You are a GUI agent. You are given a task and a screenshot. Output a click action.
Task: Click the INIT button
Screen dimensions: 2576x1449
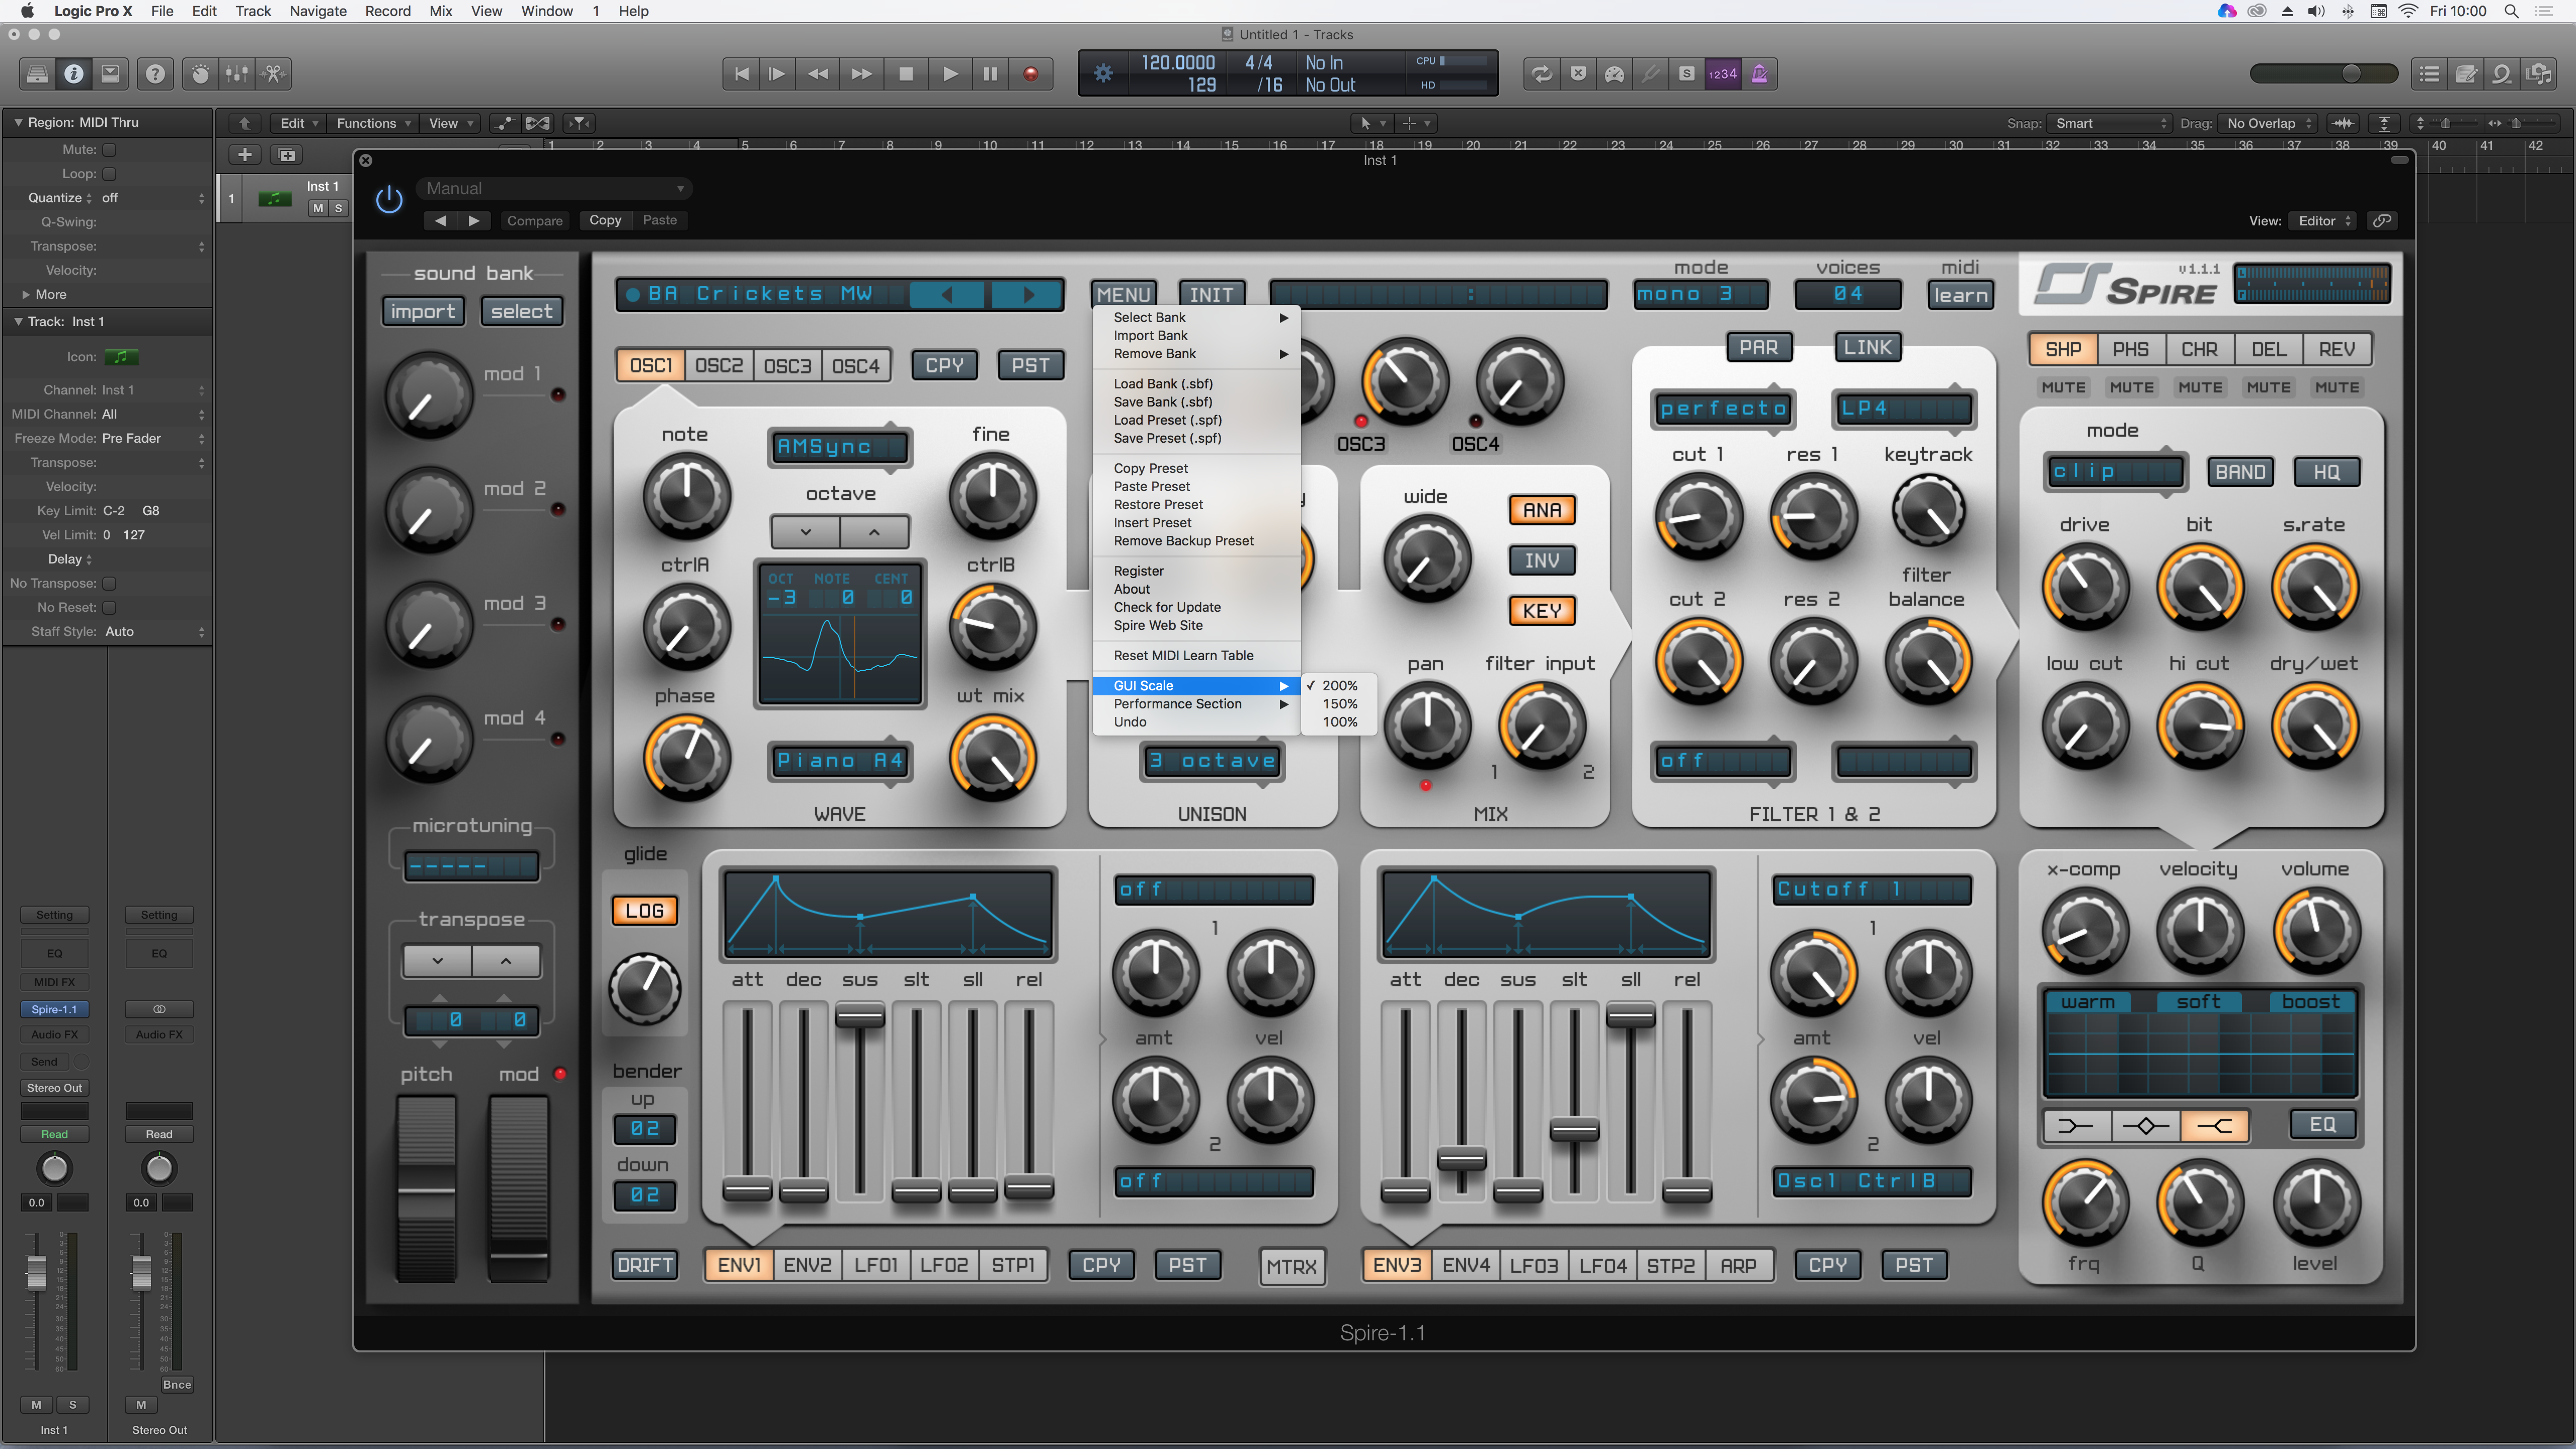tap(1211, 295)
